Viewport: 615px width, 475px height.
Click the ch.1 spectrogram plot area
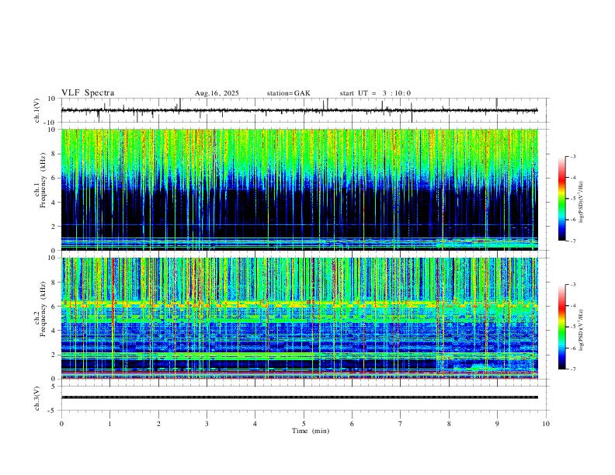[300, 189]
